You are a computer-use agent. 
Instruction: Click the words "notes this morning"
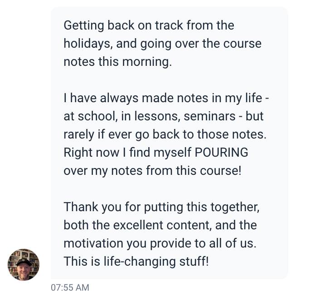click(x=118, y=62)
